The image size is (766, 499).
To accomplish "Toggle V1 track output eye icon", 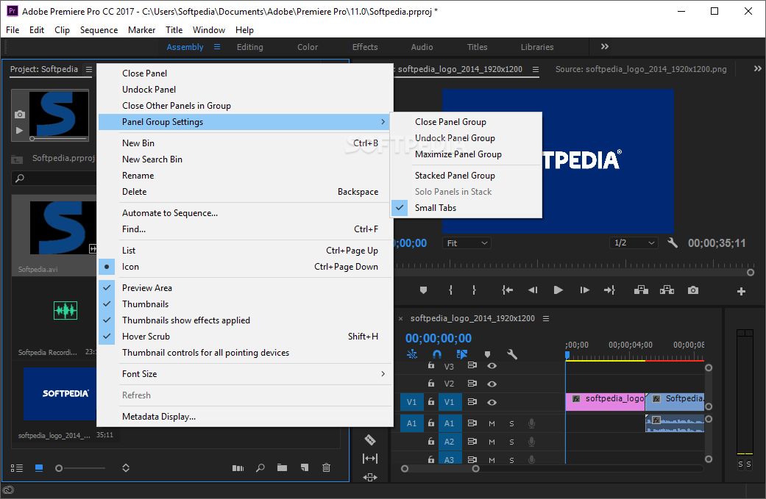I will pos(492,403).
